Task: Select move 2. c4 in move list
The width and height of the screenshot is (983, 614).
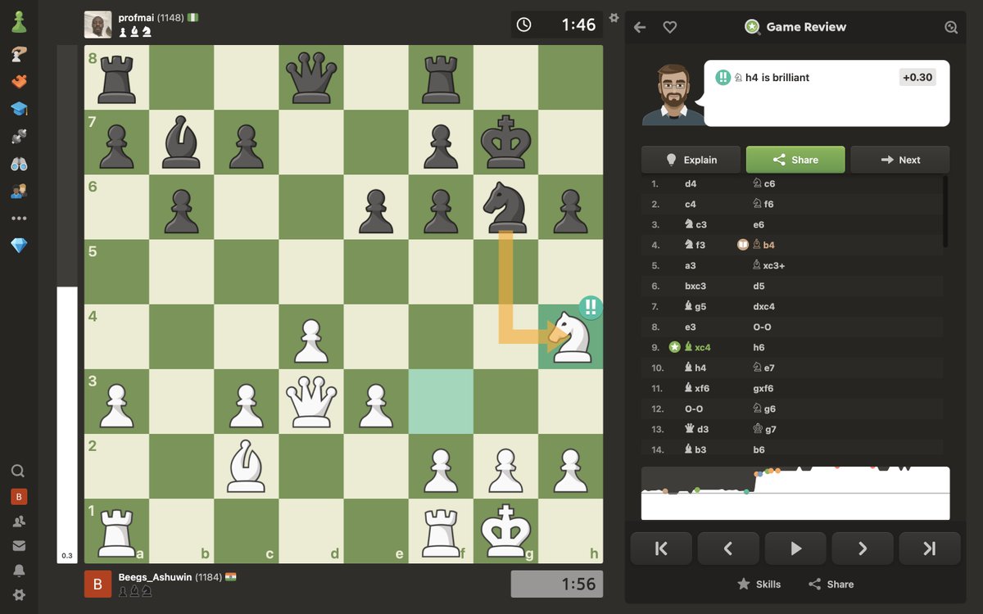Action: (x=691, y=204)
